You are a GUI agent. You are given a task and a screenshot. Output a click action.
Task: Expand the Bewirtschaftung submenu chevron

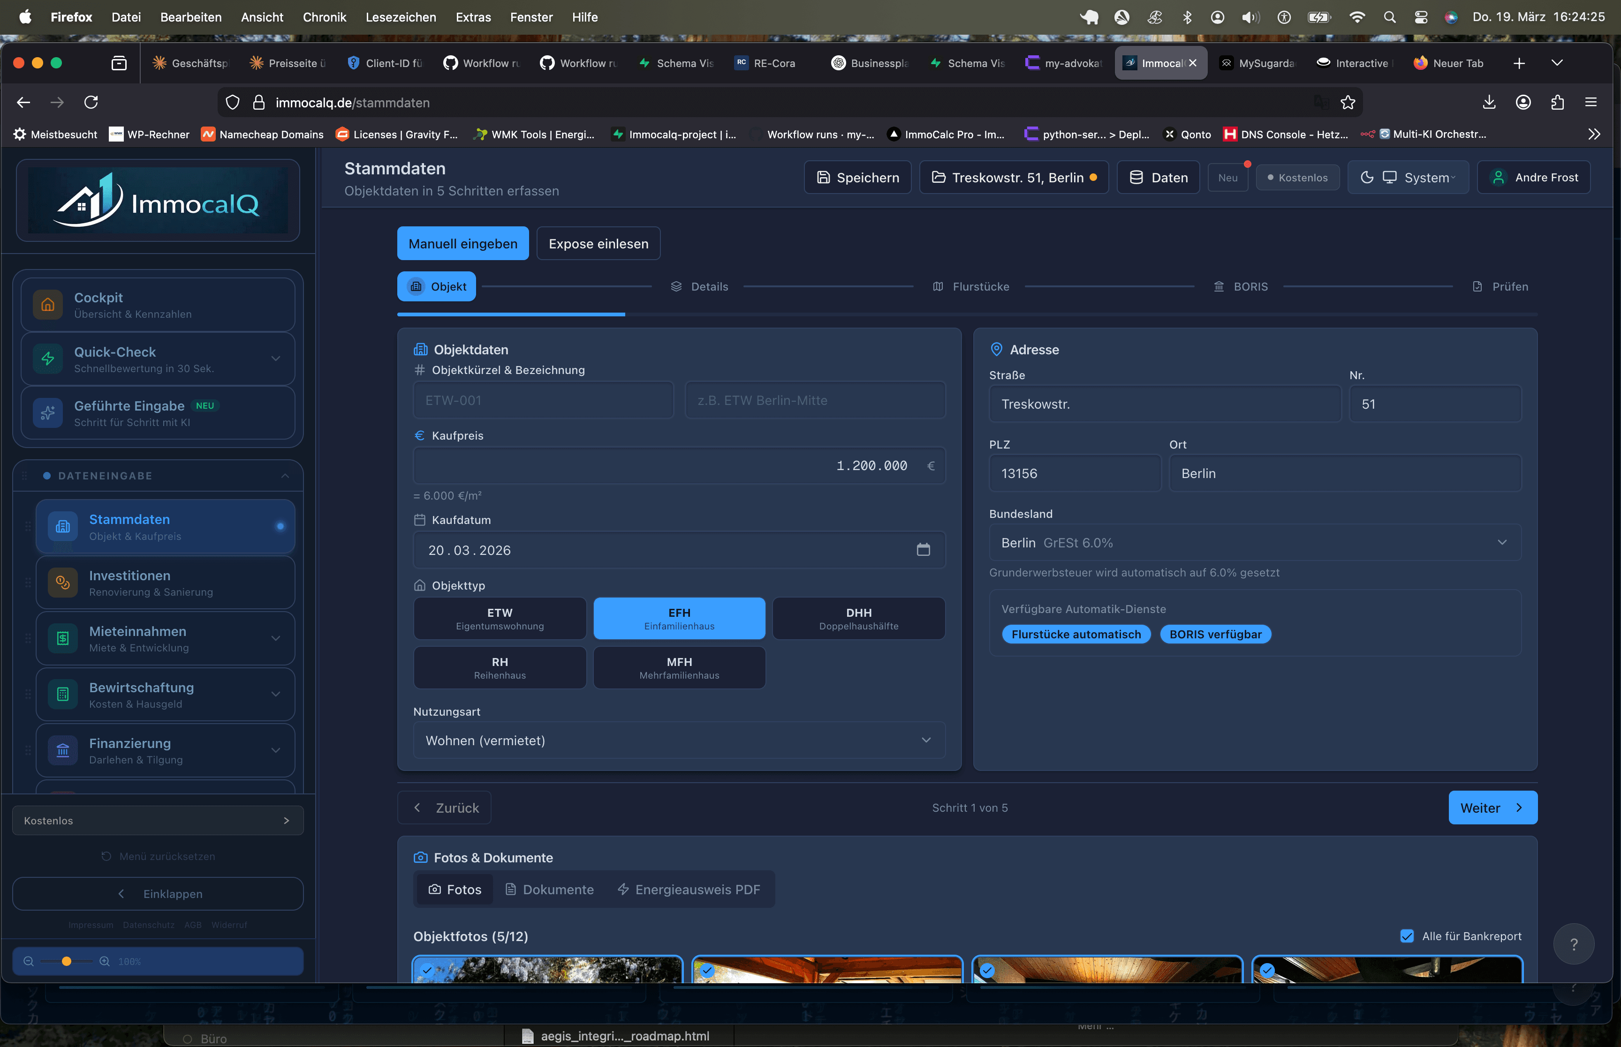click(275, 694)
